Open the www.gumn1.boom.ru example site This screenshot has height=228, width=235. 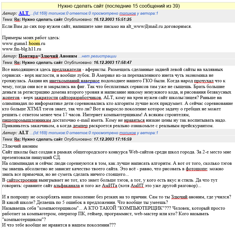pyautogui.click(x=21, y=43)
